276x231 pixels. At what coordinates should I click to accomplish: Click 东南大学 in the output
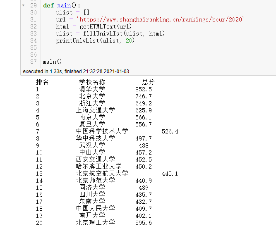[x=92, y=202]
